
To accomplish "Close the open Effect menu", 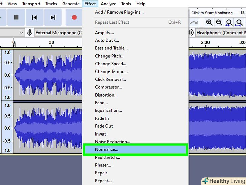I will pyautogui.click(x=90, y=4).
